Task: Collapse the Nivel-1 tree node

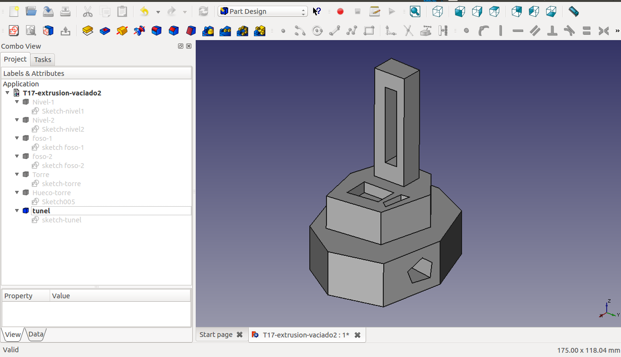Action: (x=17, y=102)
